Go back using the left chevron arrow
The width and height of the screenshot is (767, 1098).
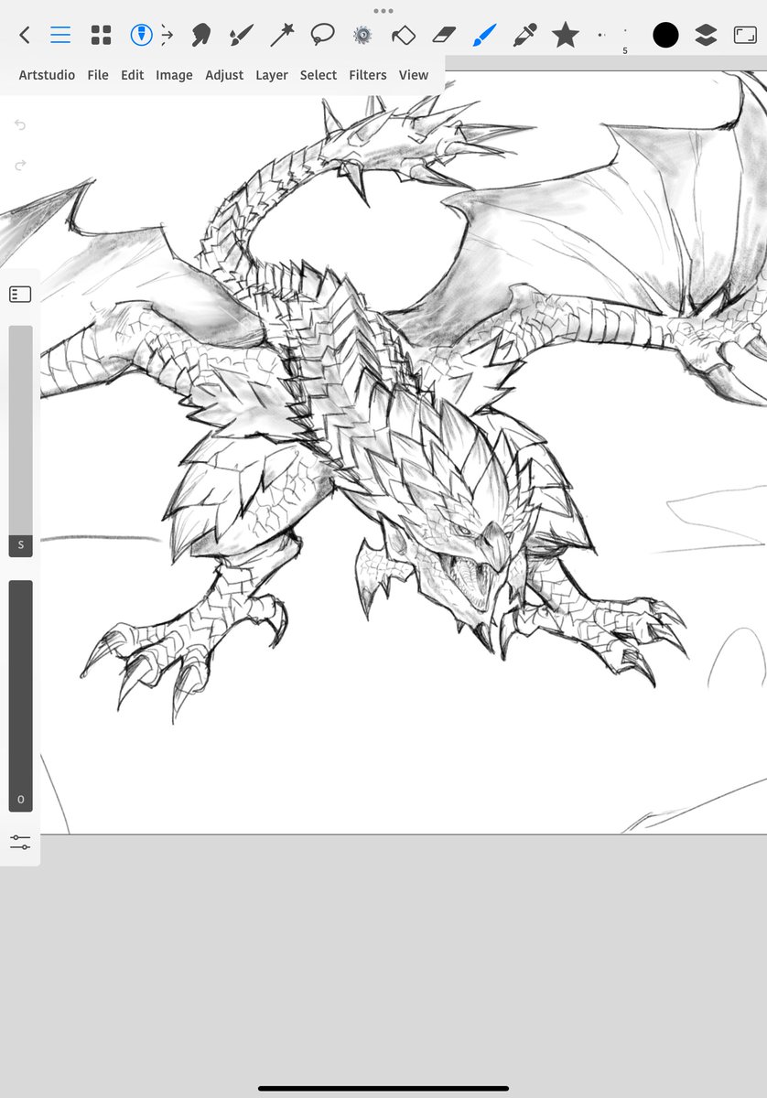tap(25, 36)
